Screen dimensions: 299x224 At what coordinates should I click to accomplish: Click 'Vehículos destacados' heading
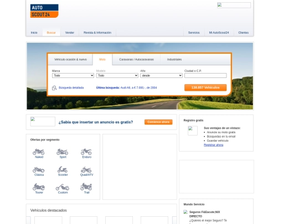(48, 210)
